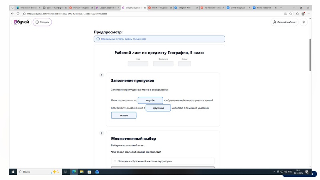
Task: Switch to '(1810) Входящие' tab
Action: 238,8
